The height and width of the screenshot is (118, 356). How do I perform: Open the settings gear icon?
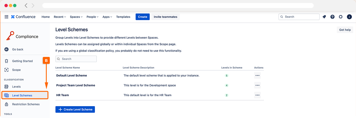(x=341, y=17)
